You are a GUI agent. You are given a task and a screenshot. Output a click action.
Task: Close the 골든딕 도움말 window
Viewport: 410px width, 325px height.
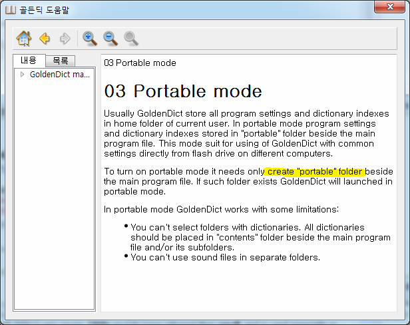click(389, 7)
